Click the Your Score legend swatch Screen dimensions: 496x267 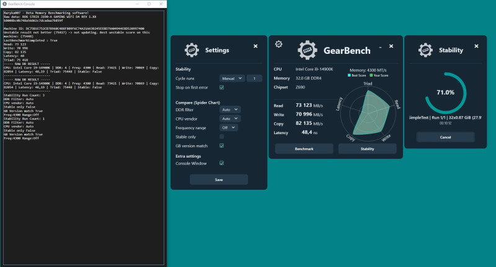pyautogui.click(x=371, y=75)
